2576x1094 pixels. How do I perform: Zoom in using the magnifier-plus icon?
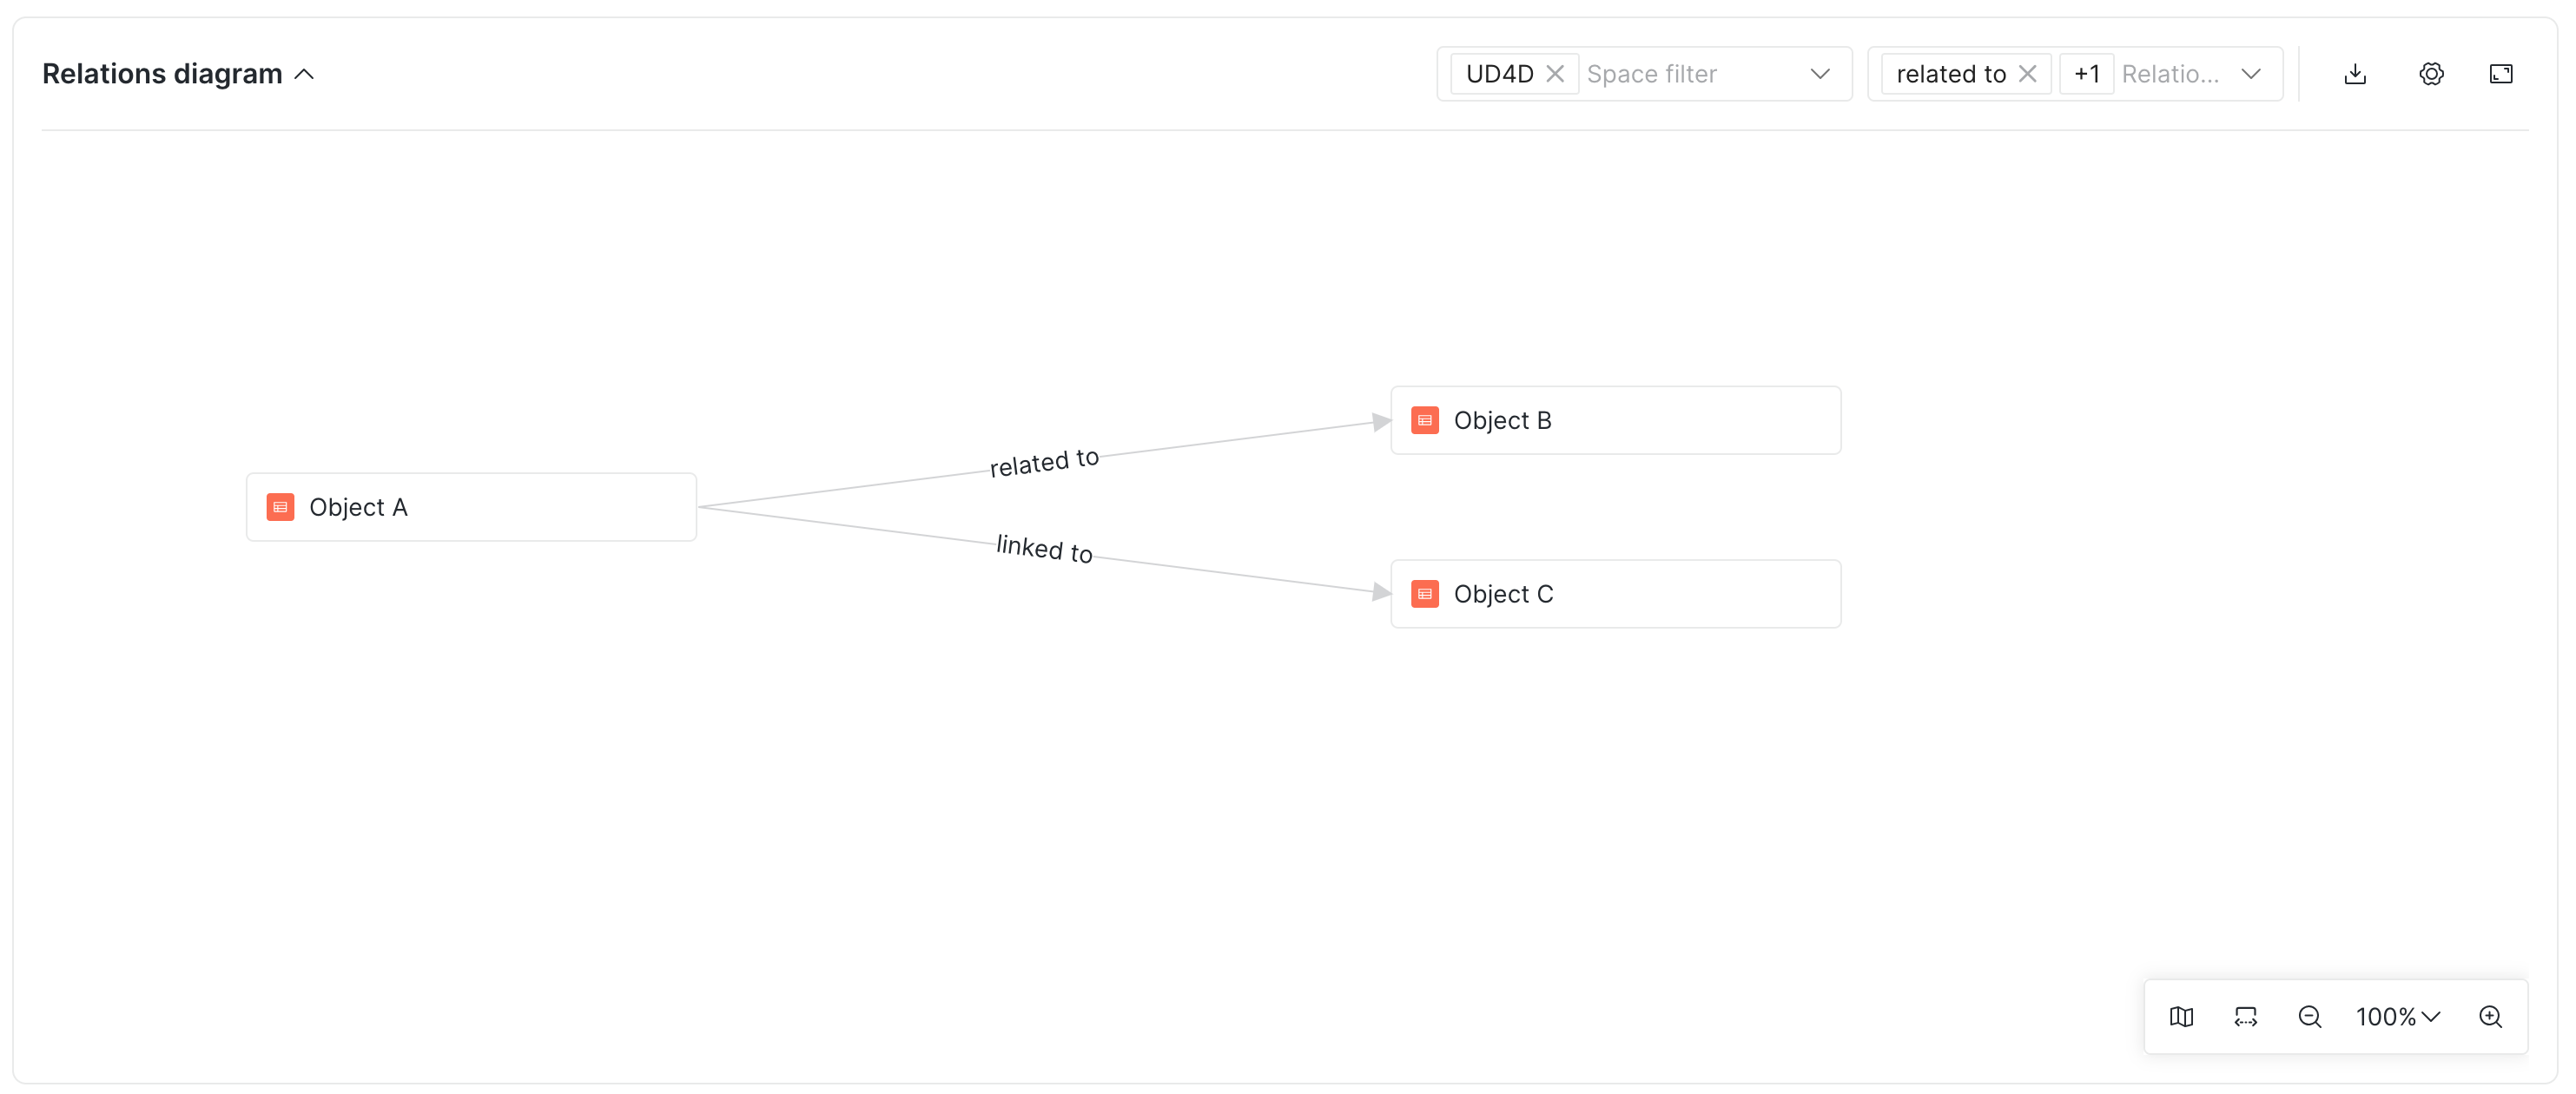2491,1017
